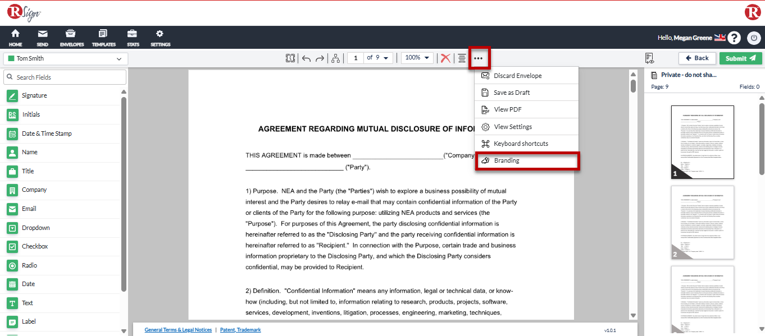Show Keyboard shortcuts
765x336 pixels.
tap(526, 144)
